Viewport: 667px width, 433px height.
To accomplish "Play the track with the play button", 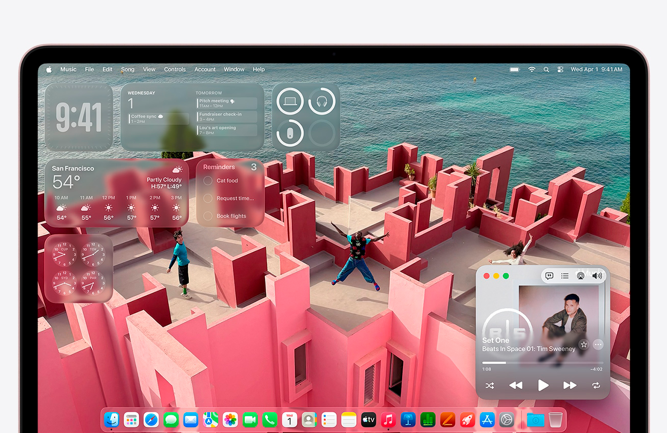I will coord(543,385).
